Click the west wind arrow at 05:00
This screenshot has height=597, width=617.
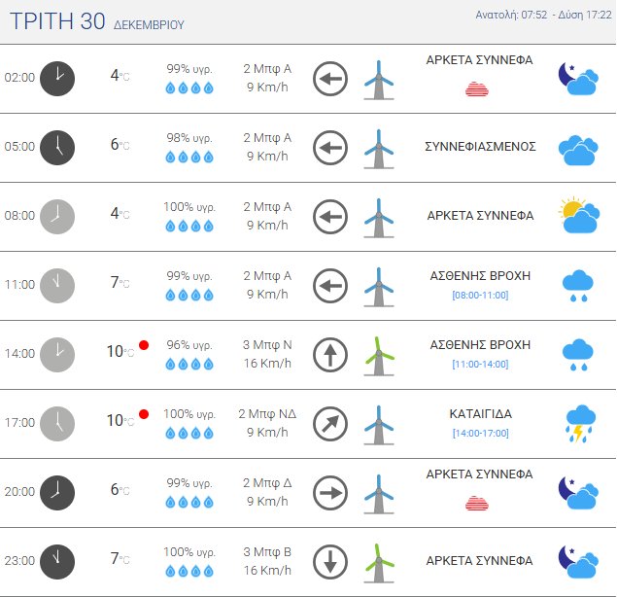[x=330, y=148]
